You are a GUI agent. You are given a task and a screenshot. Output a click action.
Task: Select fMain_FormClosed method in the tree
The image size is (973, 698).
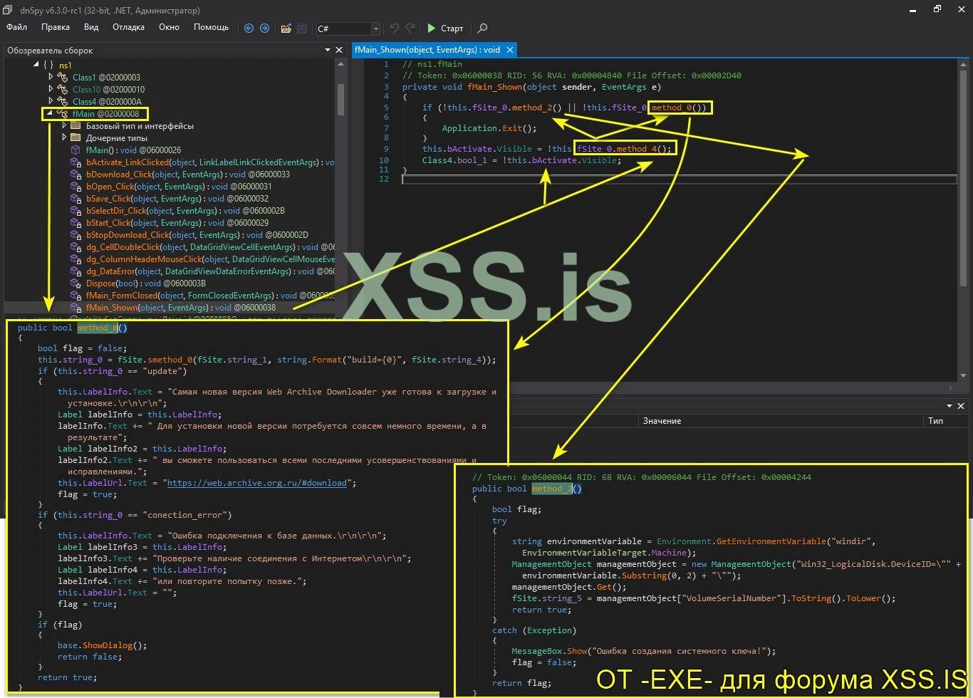210,296
